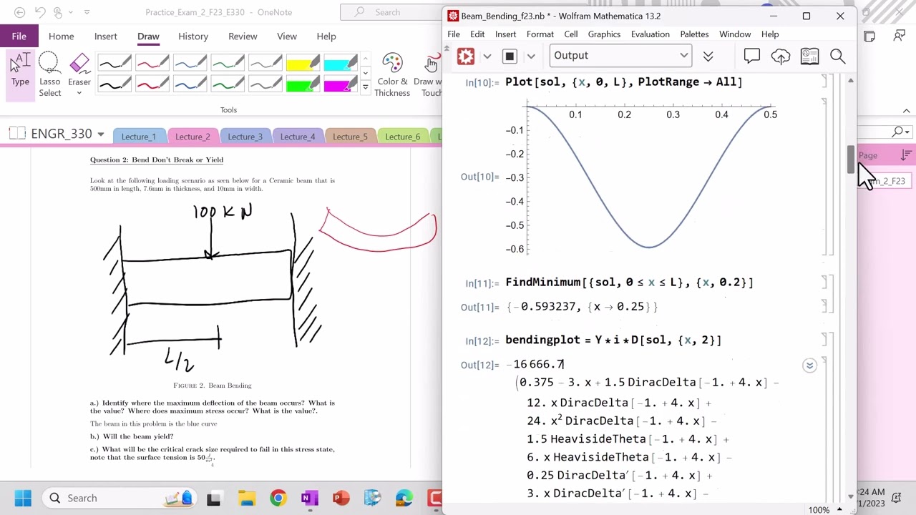Pick the green pen in bottom row
This screenshot has height=515, width=916.
pyautogui.click(x=228, y=86)
